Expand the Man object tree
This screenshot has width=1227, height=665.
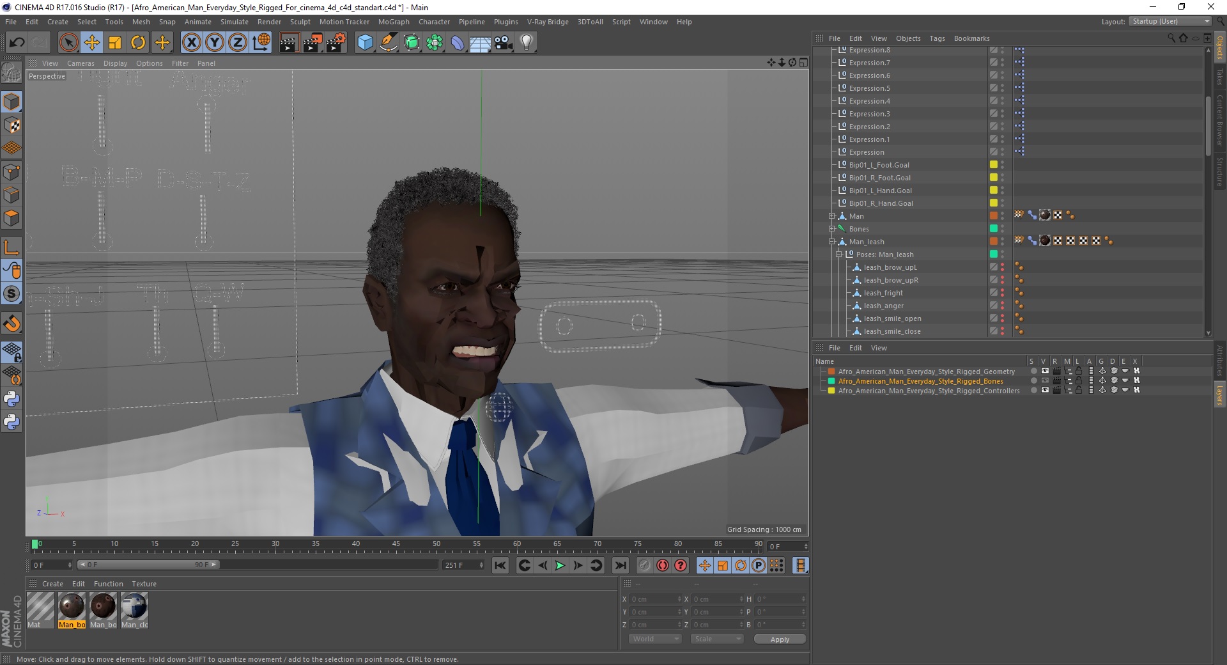(x=832, y=216)
